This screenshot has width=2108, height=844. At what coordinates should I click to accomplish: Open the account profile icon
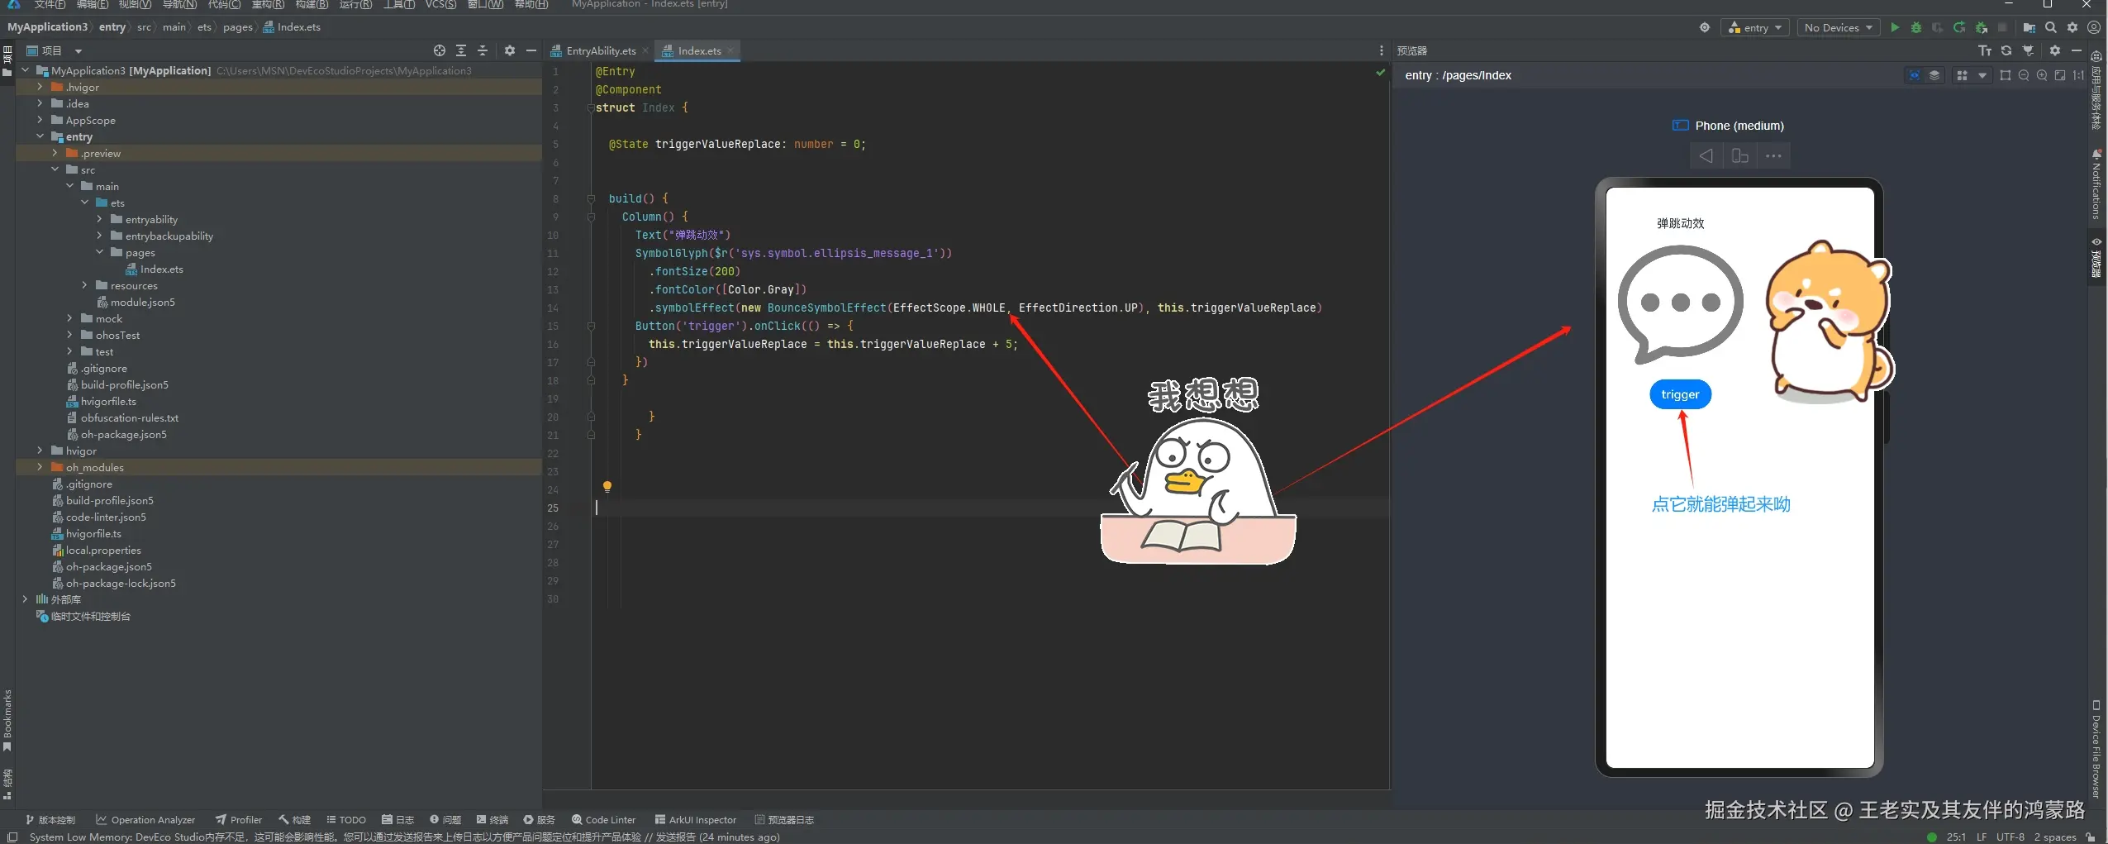(x=2094, y=27)
